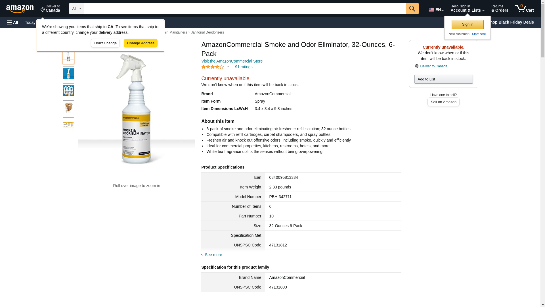Viewport: 545px width, 307px height.
Task: Select the cardboard box thumbnail
Action: pyautogui.click(x=68, y=108)
